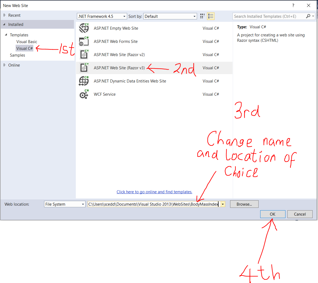Switch to medium icons list view
318x283 pixels.
pyautogui.click(x=211, y=16)
